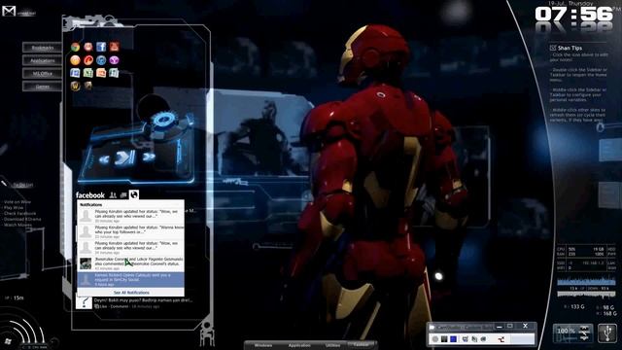Open first notification dated 20 minutes ago
The image size is (622, 350).
pyautogui.click(x=131, y=216)
